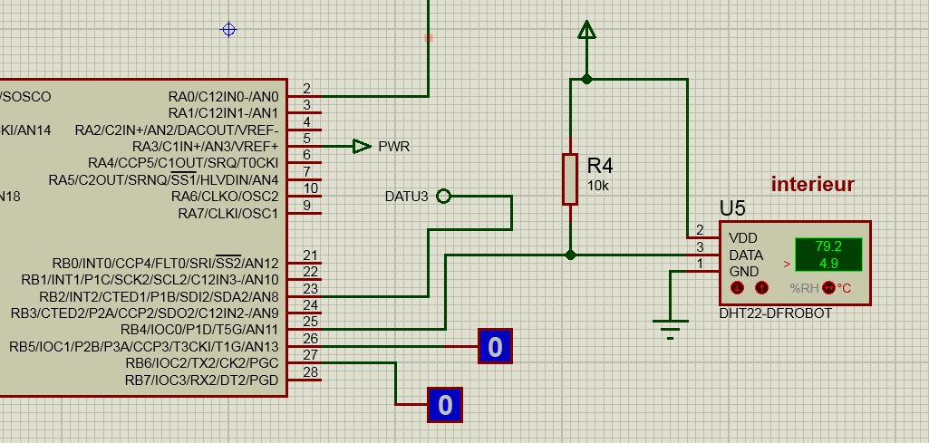
Task: Click the DATU3 terminal circle
Action: tap(443, 196)
